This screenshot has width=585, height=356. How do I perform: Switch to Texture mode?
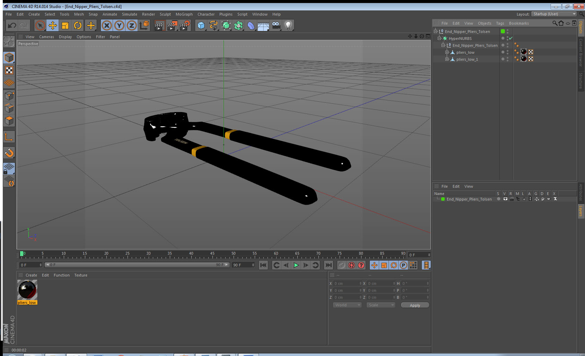point(9,70)
